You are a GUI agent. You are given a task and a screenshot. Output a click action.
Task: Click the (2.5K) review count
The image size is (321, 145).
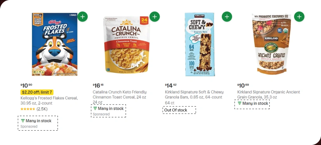coord(42,109)
